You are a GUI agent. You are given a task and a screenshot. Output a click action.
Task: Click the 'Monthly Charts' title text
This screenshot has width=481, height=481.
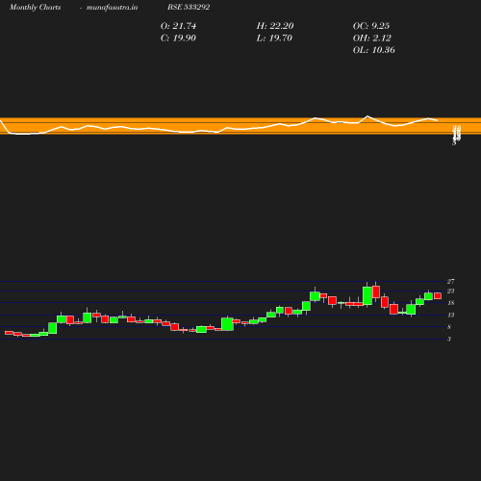click(x=35, y=8)
